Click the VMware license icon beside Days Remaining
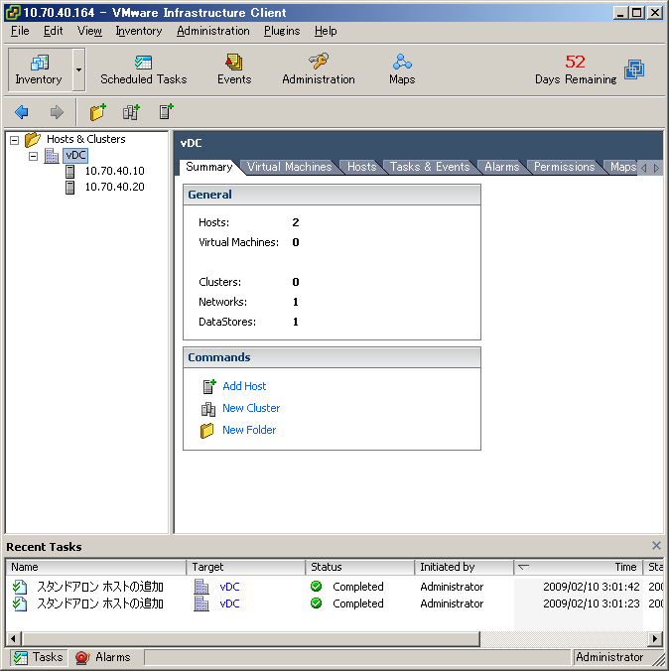 coord(634,69)
